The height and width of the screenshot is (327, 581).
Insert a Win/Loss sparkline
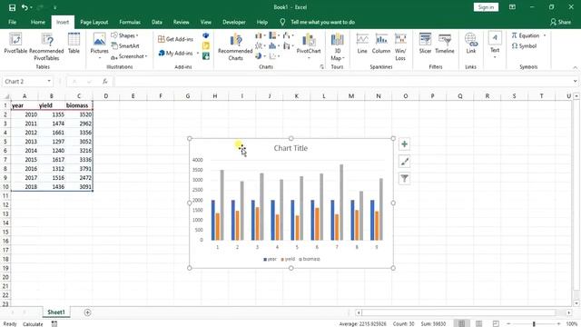coord(400,46)
